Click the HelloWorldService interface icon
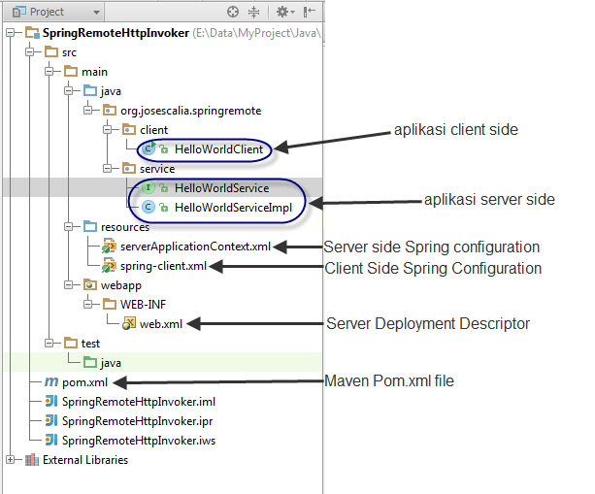Image resolution: width=595 pixels, height=494 pixels. (149, 188)
